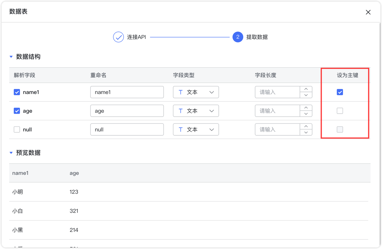This screenshot has height=249, width=382.
Task: Focus the 字段长度 input in age row
Action: (x=277, y=111)
